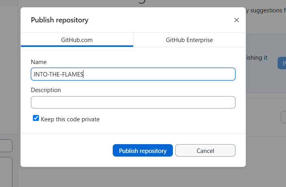The width and height of the screenshot is (286, 187).
Task: Switch to the GitHub Enterprise tab
Action: [189, 40]
